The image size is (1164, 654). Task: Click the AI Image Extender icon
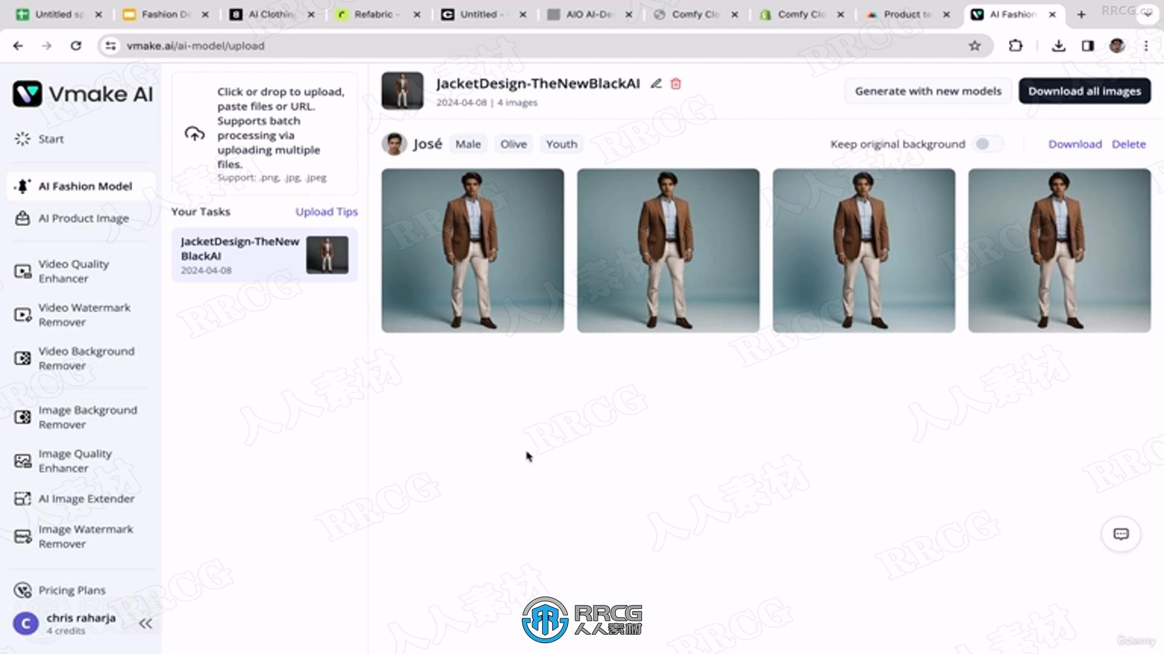22,499
